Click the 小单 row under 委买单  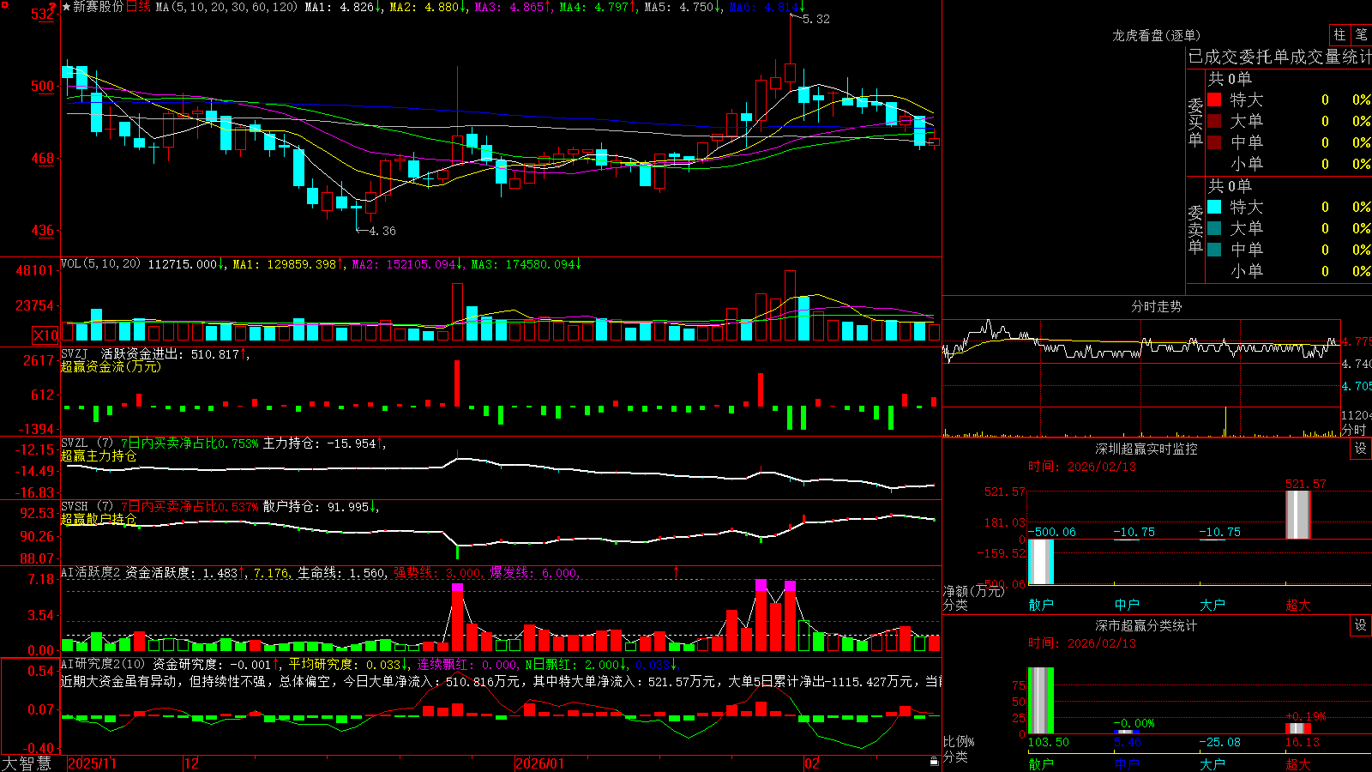point(1289,164)
